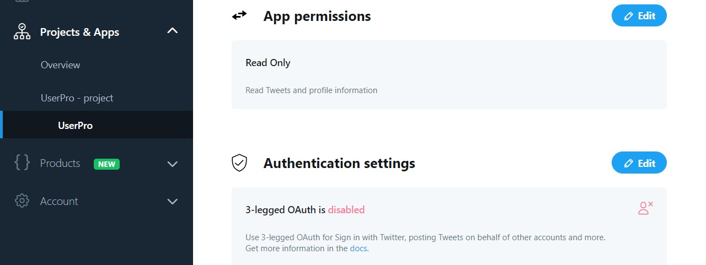Edit the Authentication settings
Viewport: 706px width, 265px height.
(639, 163)
